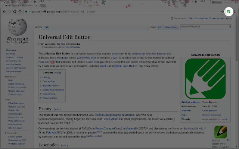Click the Log in link
Image resolution: width=239 pixels, height=149 pixels.
[229, 18]
